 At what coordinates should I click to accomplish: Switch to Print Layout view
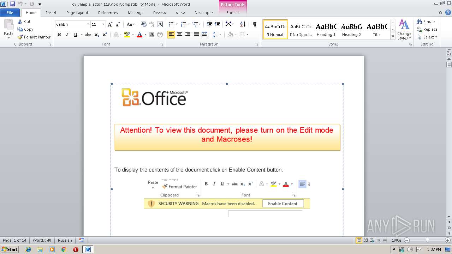click(359, 240)
